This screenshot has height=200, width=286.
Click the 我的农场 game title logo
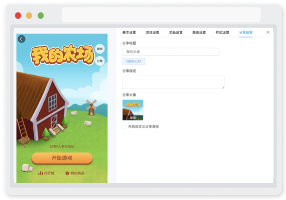pyautogui.click(x=62, y=55)
